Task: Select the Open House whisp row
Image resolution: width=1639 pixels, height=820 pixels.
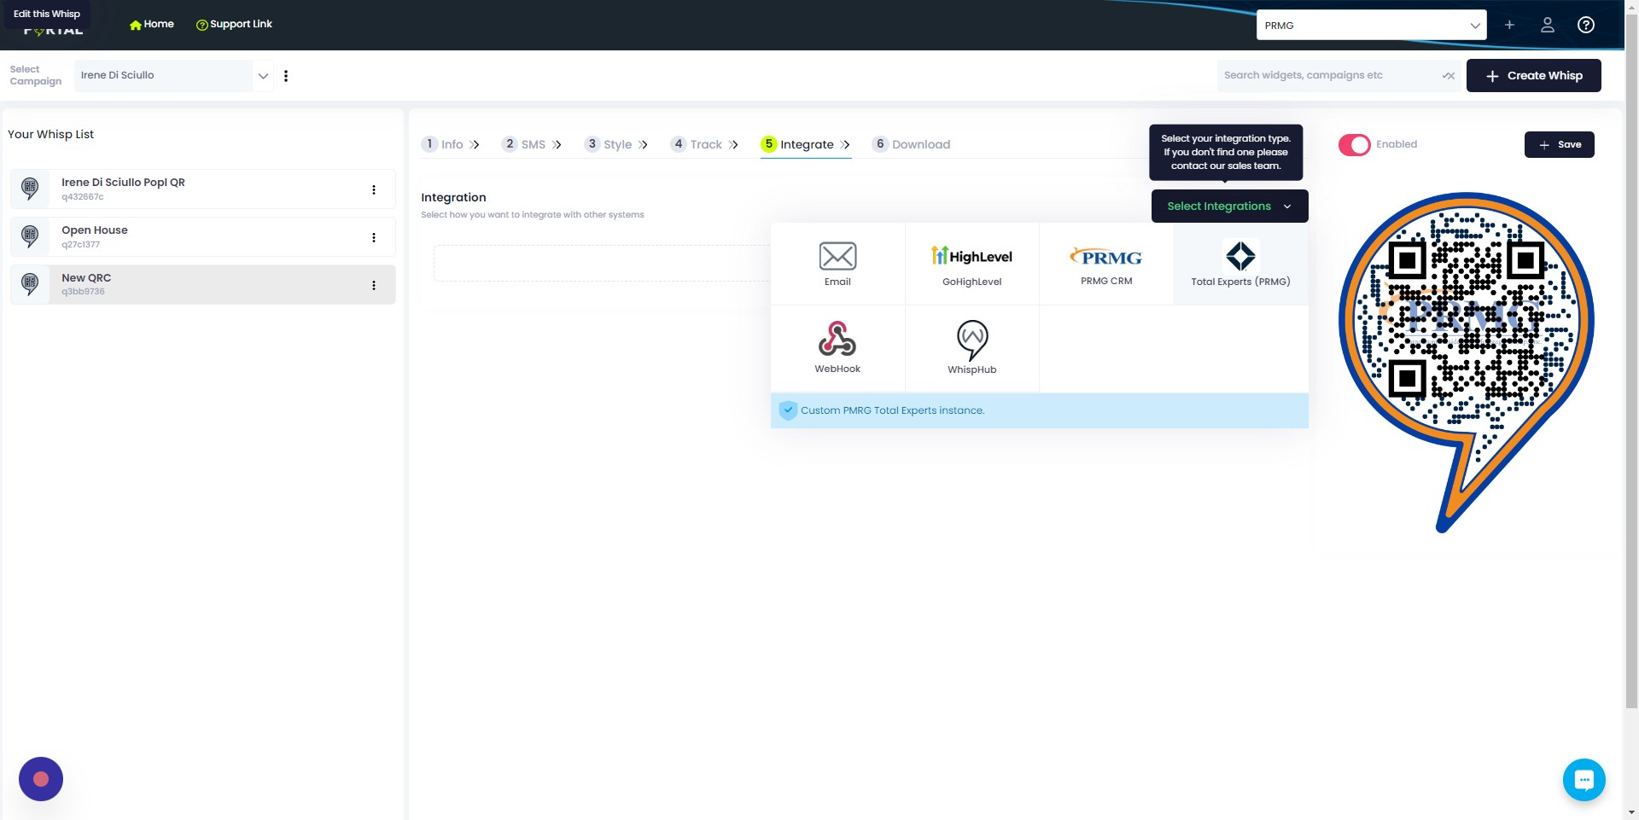Action: [x=203, y=236]
